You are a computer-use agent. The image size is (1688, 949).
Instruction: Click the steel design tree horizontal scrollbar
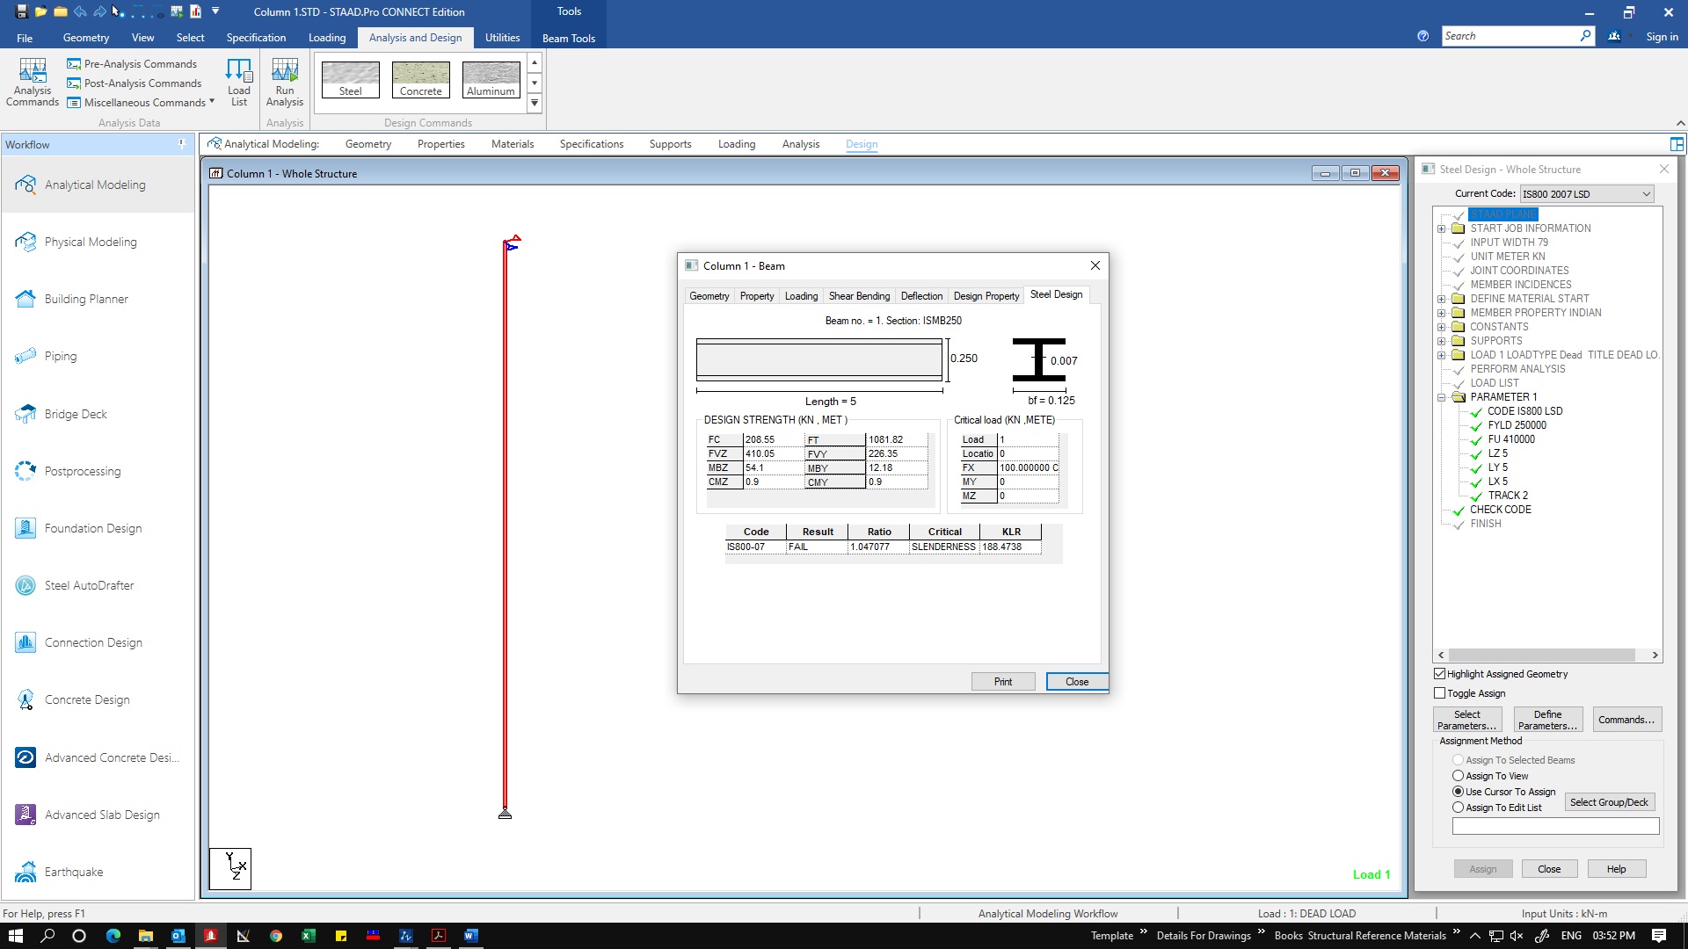coord(1542,656)
